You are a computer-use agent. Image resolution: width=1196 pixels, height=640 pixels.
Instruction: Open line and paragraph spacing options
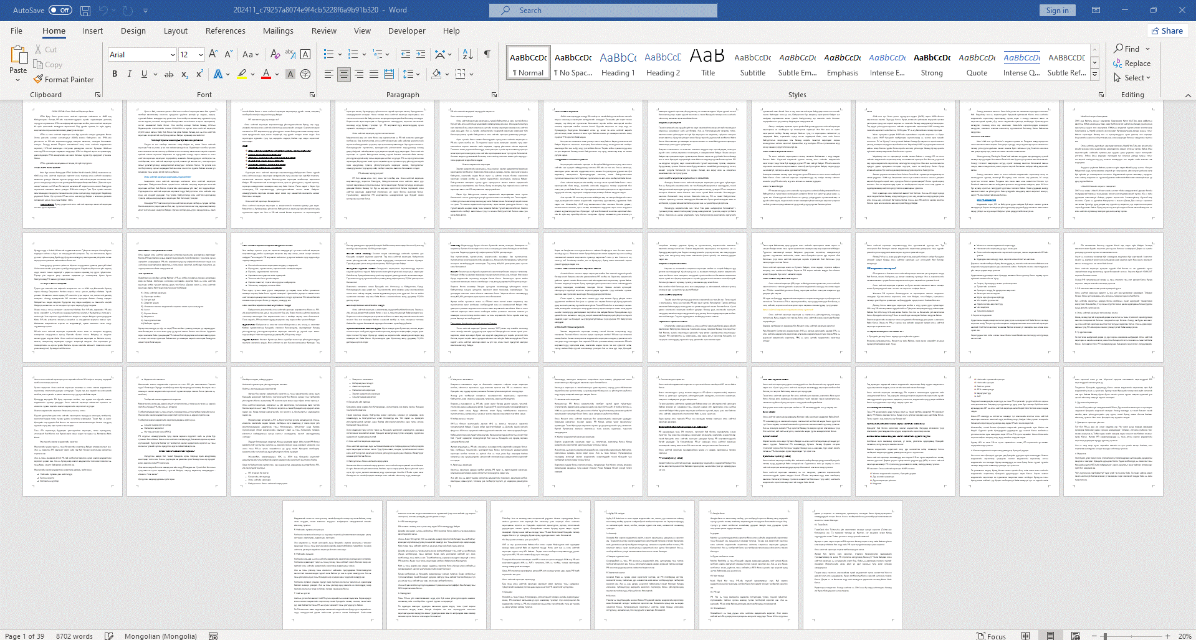point(411,74)
